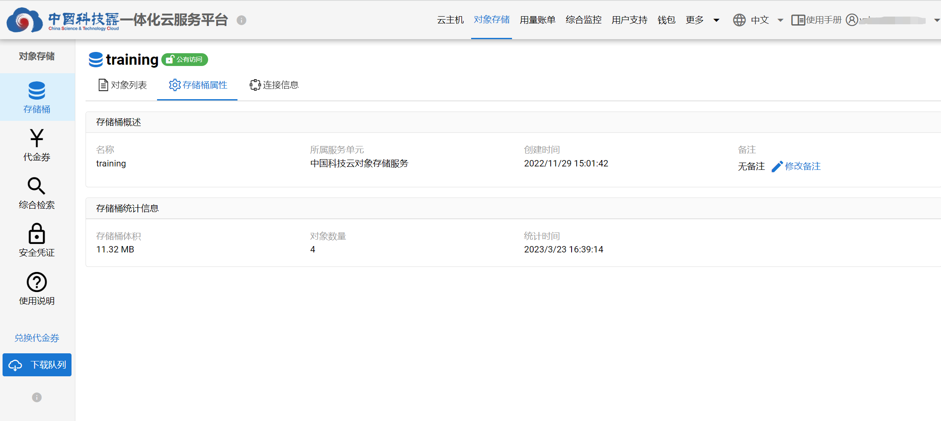Open the 存储桶 bucket sidebar icon

pos(37,91)
